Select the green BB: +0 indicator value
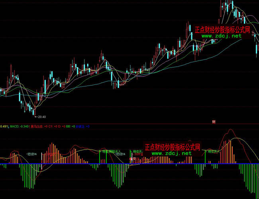 70,126
